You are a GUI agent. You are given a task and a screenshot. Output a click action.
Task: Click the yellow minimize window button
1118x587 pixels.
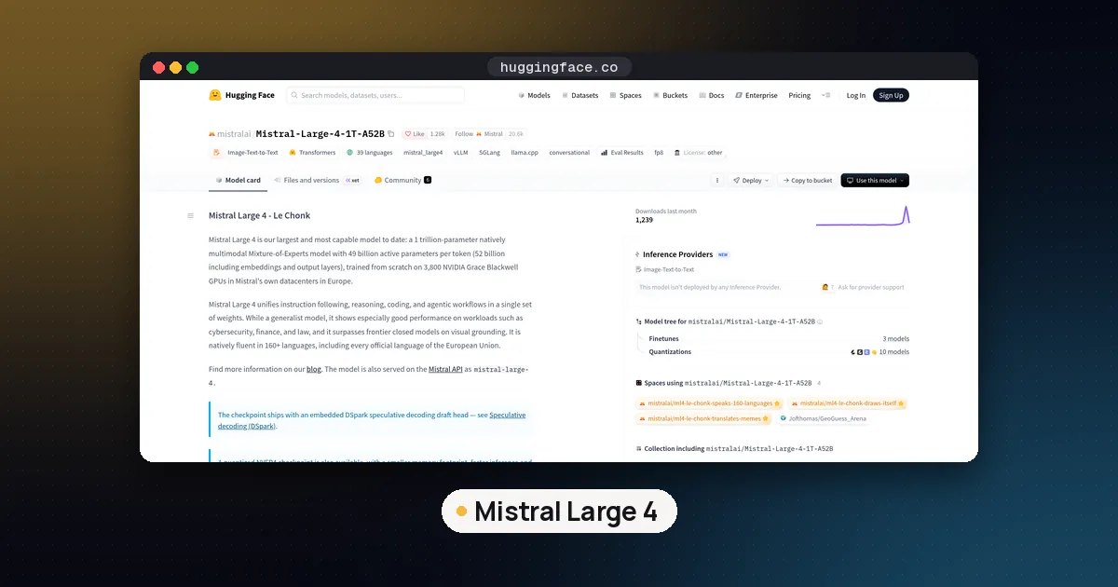pos(175,67)
